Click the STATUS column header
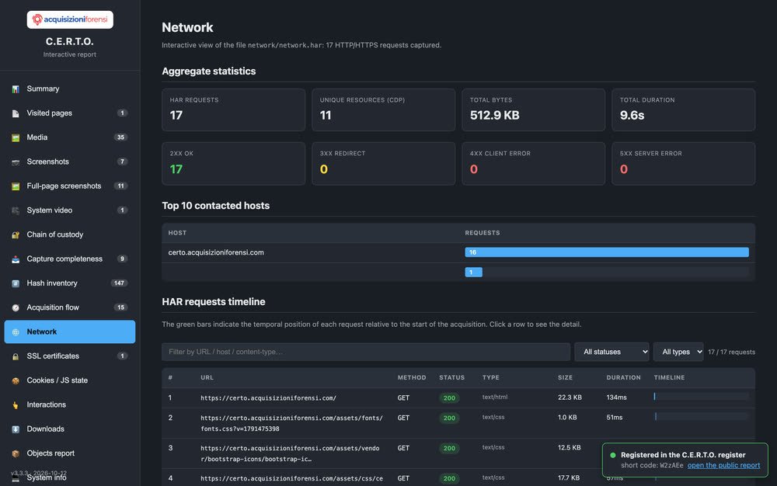The height and width of the screenshot is (486, 777). tap(452, 377)
